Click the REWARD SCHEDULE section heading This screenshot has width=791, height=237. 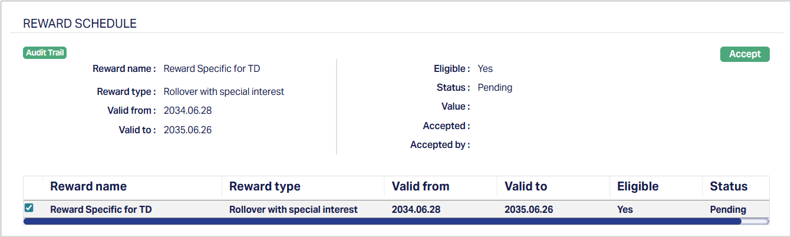point(80,24)
